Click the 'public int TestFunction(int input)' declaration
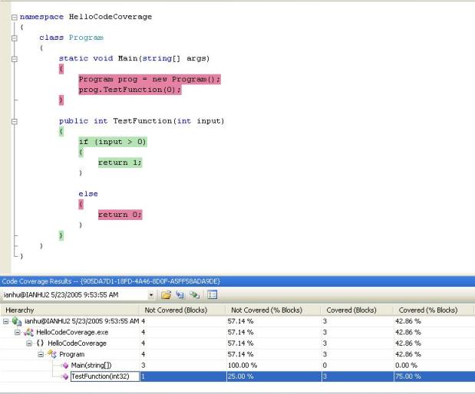The image size is (475, 394). [142, 121]
